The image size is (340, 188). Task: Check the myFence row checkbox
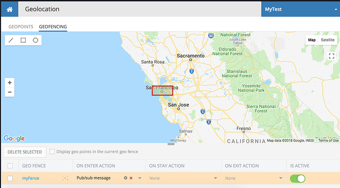tap(10, 178)
